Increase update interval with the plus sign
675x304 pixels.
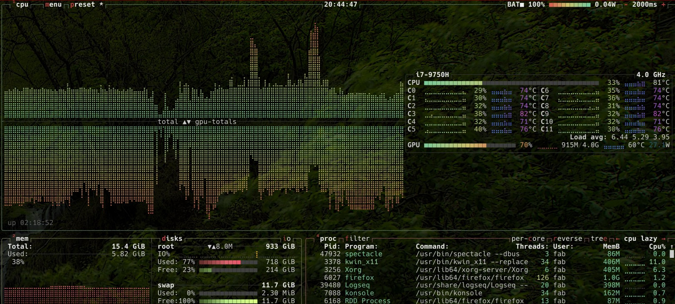click(664, 5)
